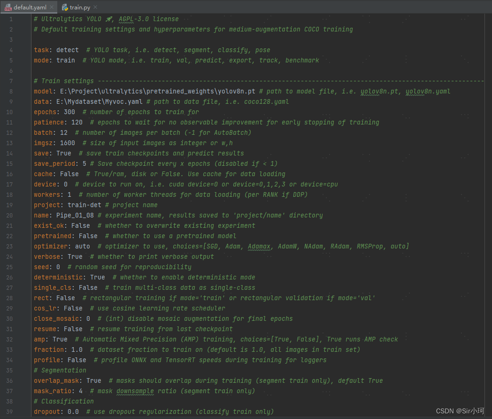The height and width of the screenshot is (419, 492).
Task: Click the Myvoc.yaml data path value
Action: point(99,101)
